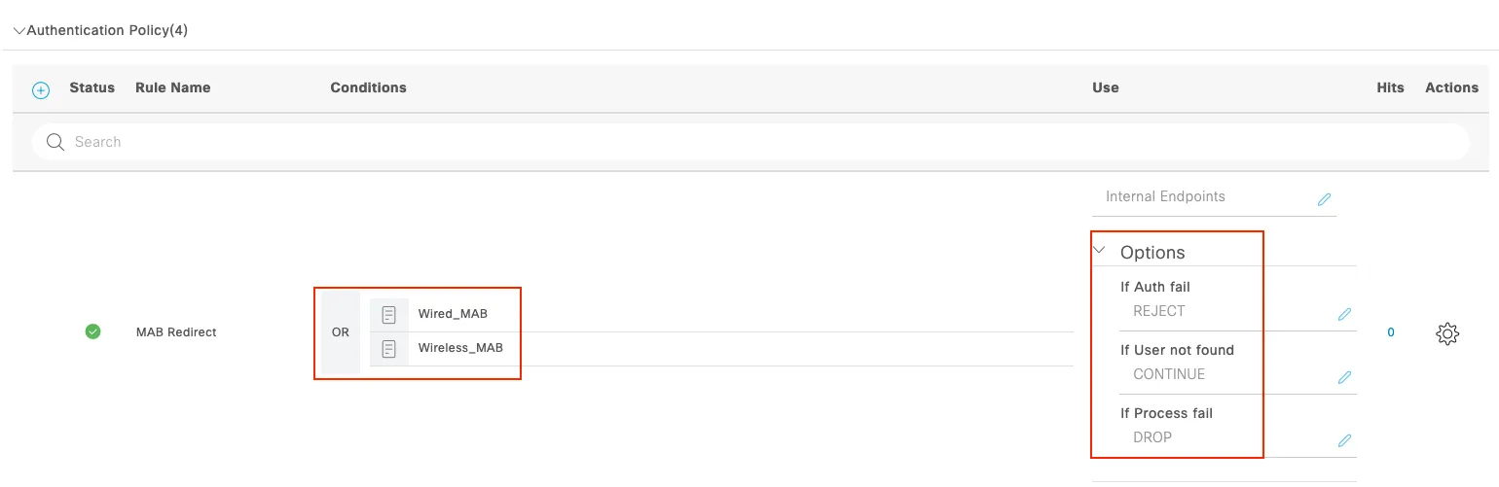Toggle the green status check for MAB Redirect

coord(92,331)
